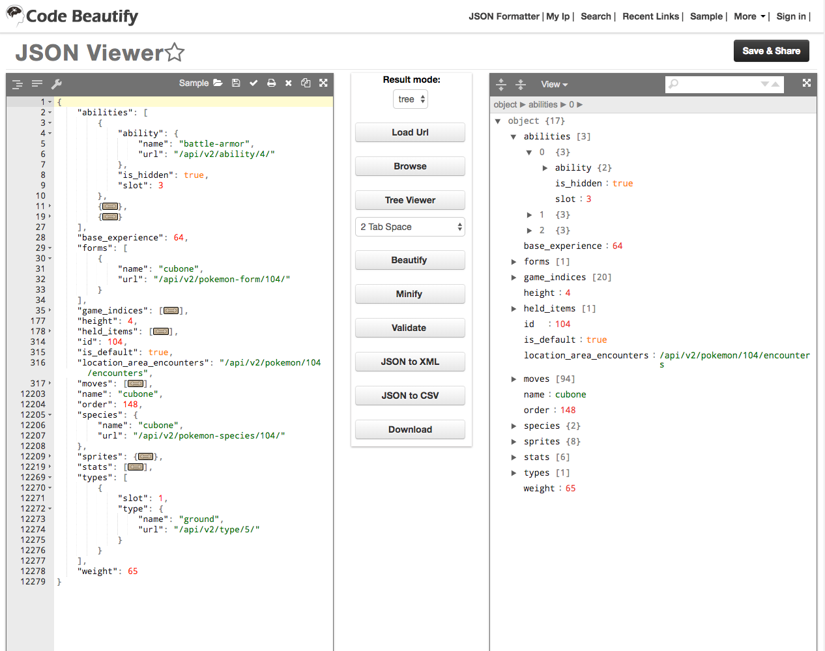Expand the ability {2} node in tree
This screenshot has height=651, width=825.
pos(545,168)
